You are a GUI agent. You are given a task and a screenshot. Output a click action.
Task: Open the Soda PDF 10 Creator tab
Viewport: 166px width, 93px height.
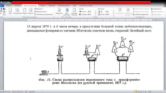tap(86, 6)
